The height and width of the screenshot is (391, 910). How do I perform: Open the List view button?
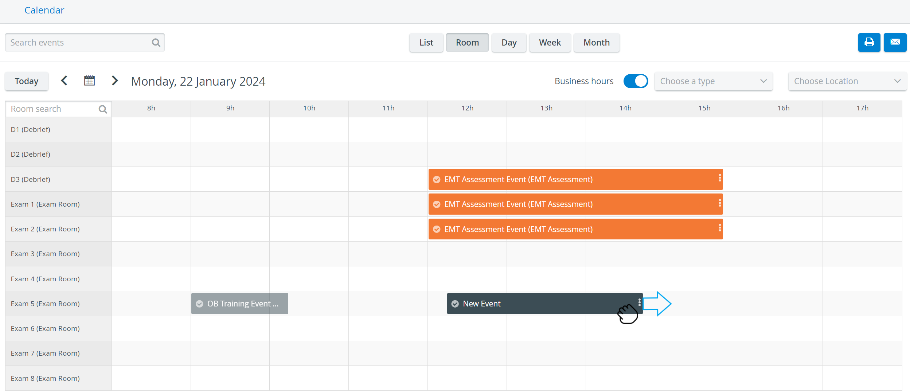426,43
